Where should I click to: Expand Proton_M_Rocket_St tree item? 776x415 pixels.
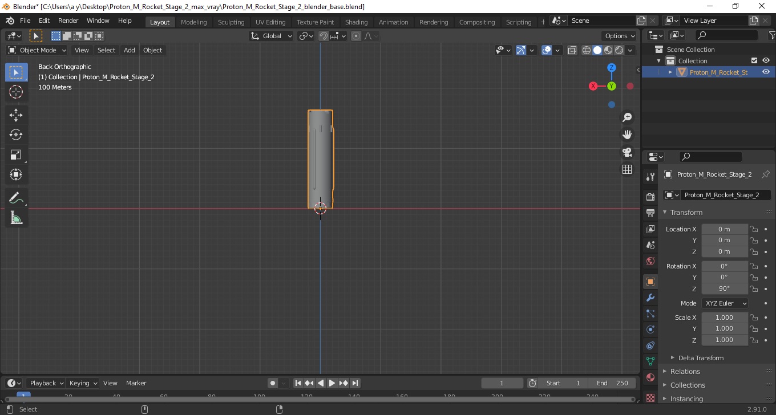tap(670, 72)
